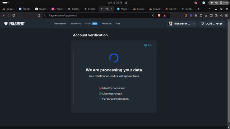Open the browser hamburger menu
This screenshot has width=230, height=129.
[226, 15]
